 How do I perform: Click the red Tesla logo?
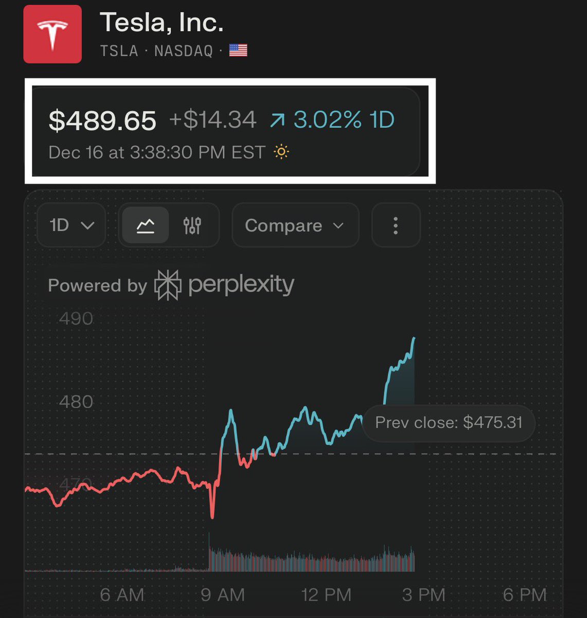click(x=52, y=35)
